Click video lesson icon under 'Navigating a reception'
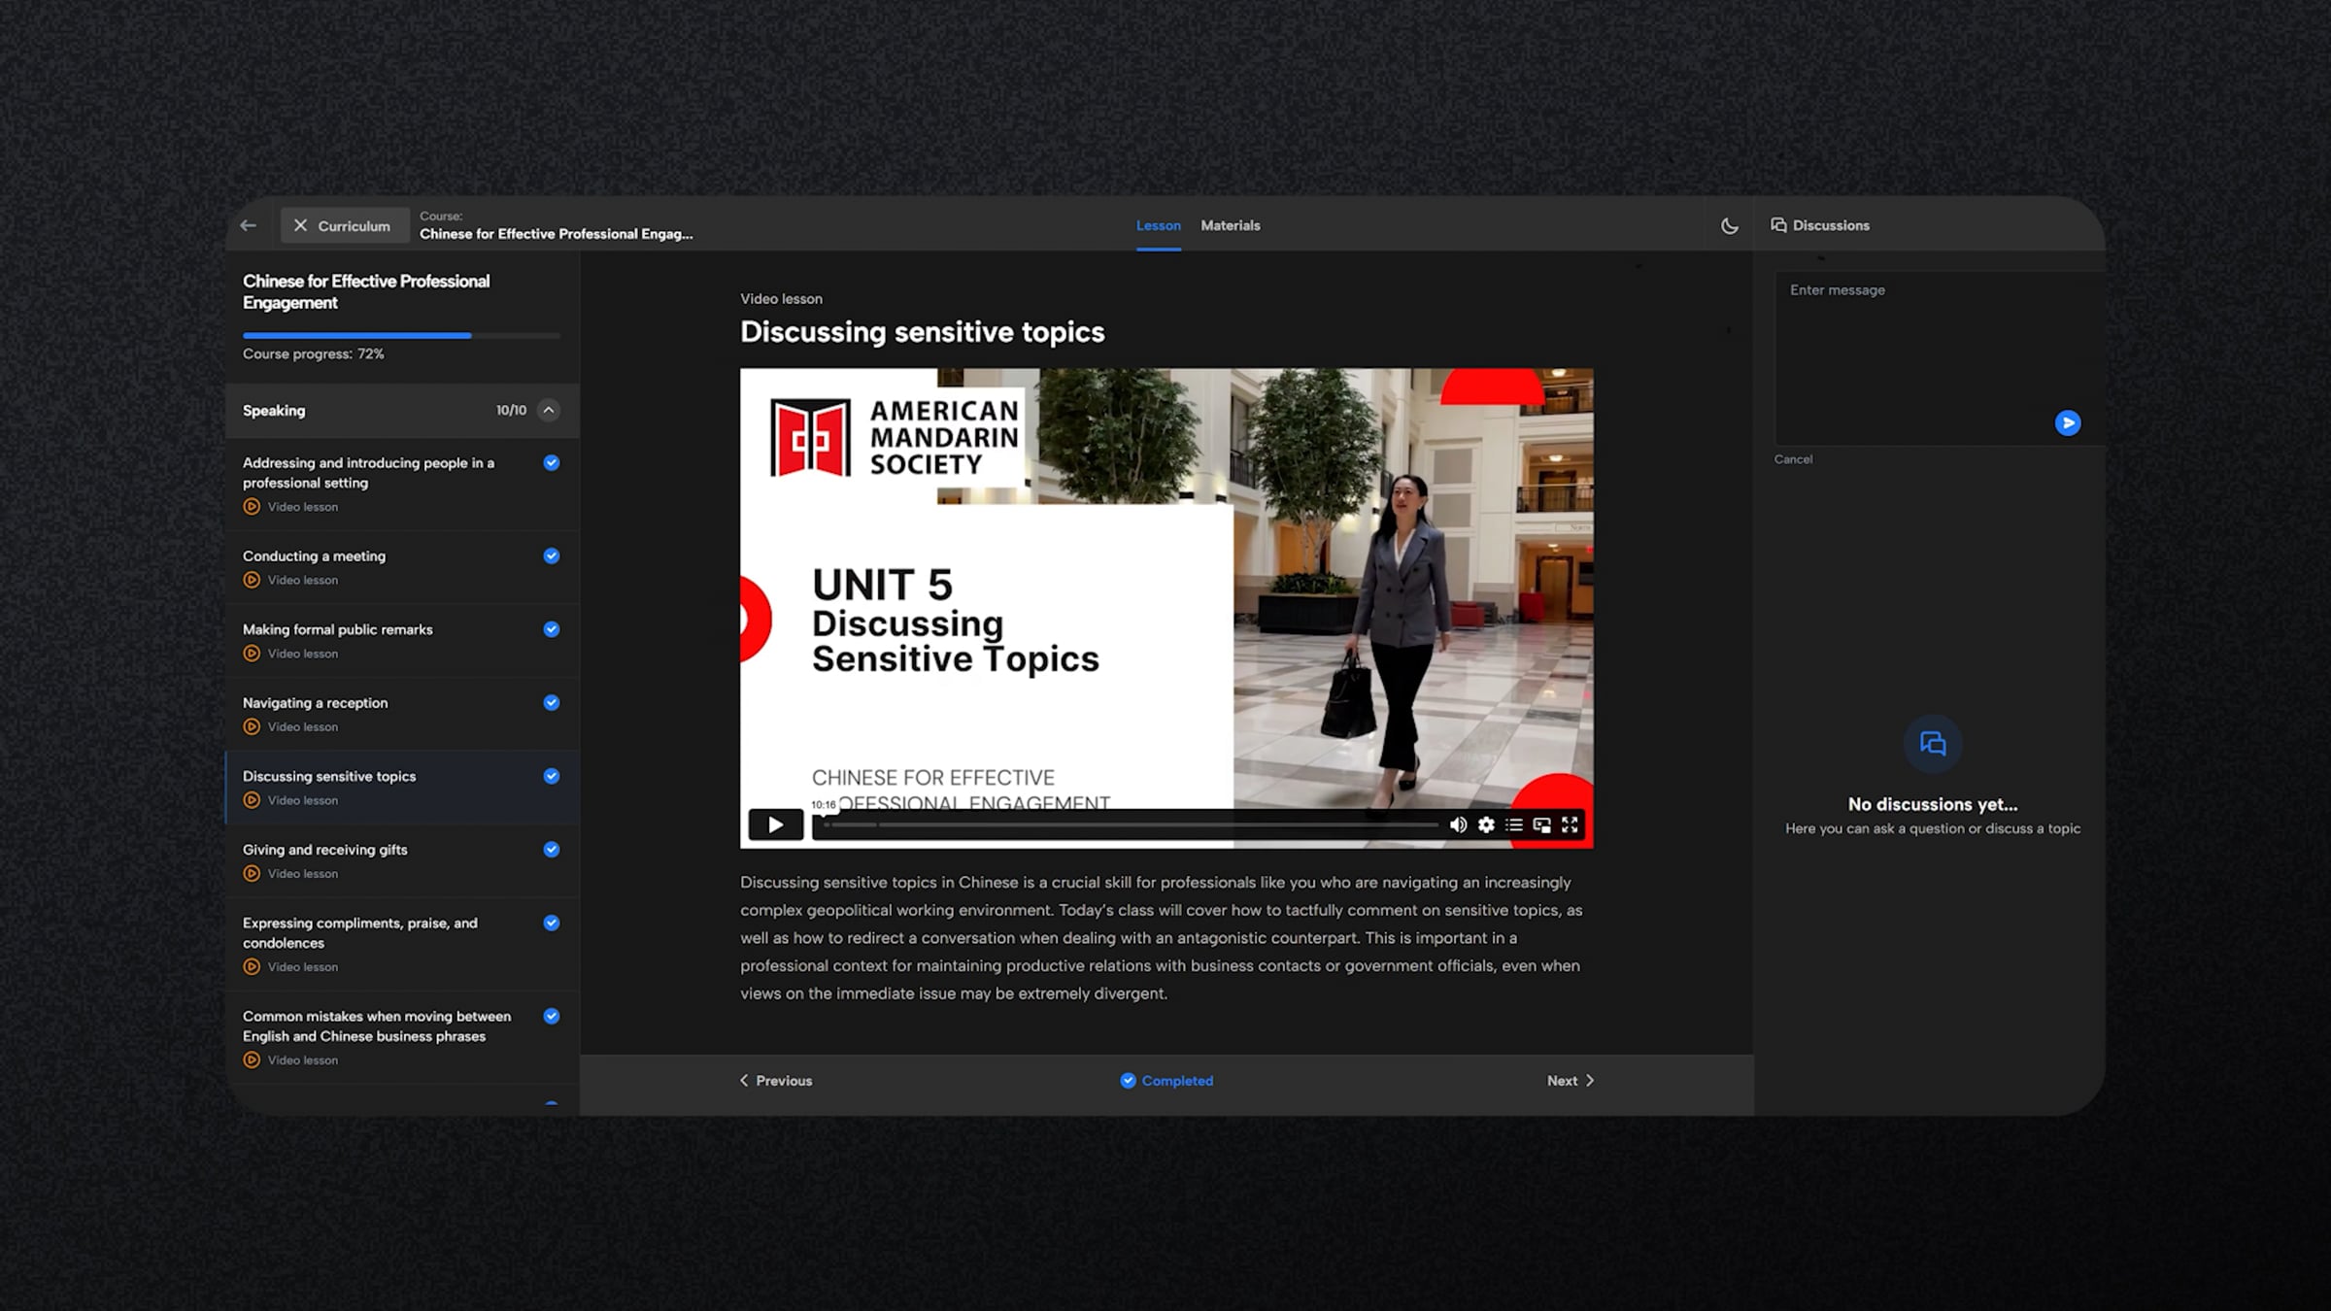2331x1311 pixels. pyautogui.click(x=252, y=726)
